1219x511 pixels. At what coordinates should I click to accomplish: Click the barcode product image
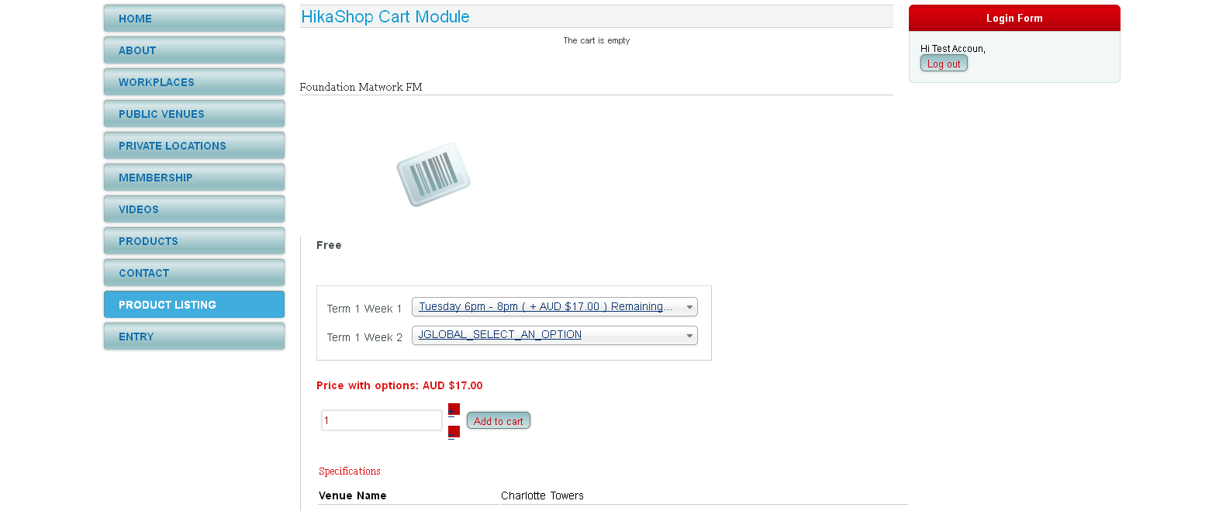tap(433, 174)
